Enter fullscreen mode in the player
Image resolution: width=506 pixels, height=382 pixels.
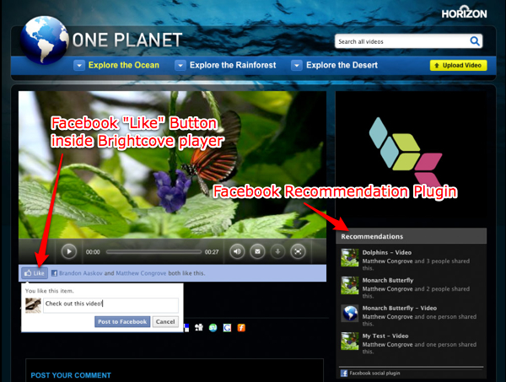tap(298, 251)
